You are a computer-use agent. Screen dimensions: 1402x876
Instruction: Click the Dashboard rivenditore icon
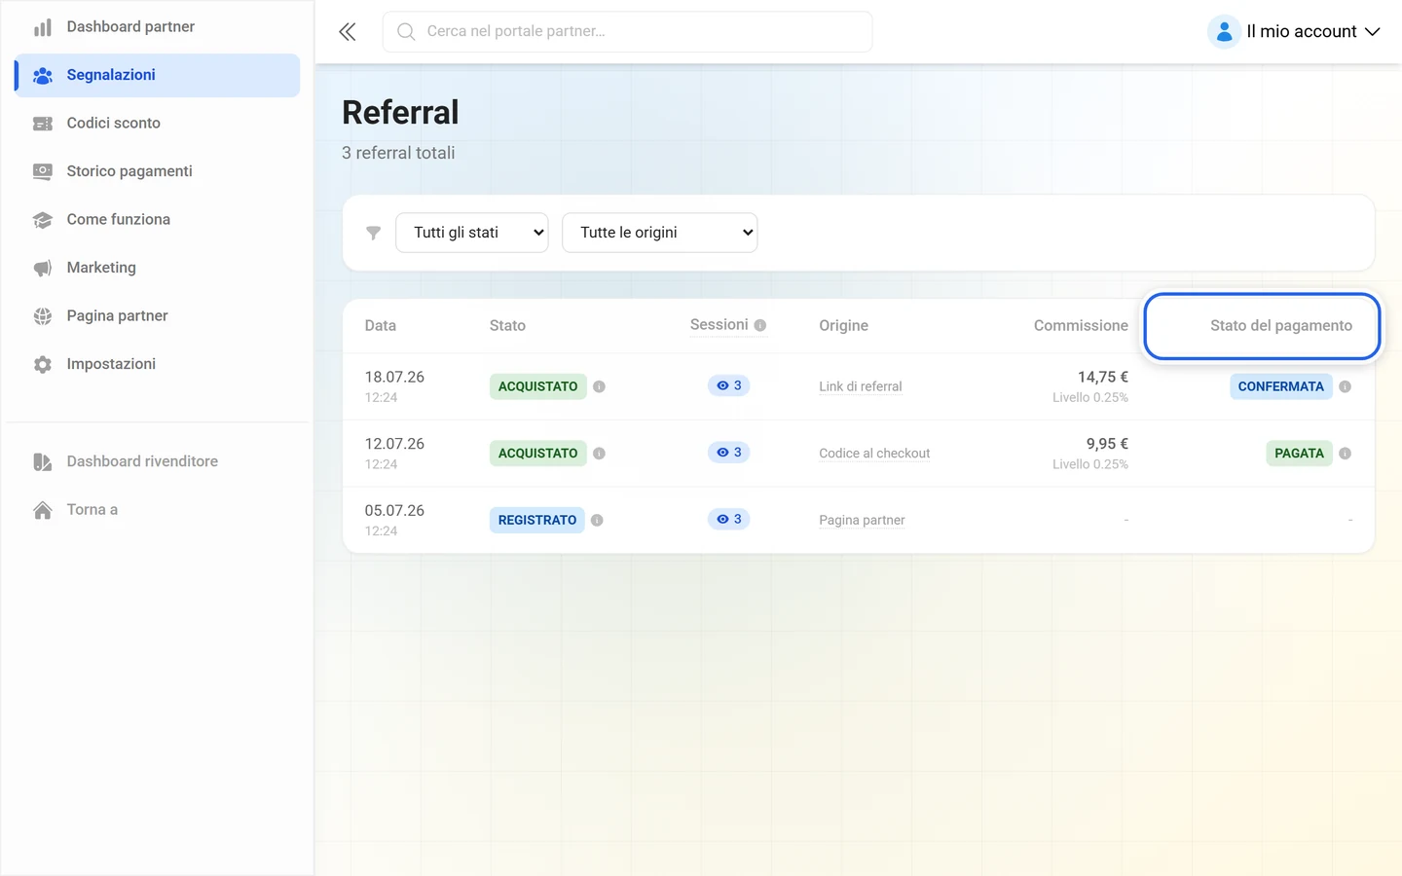[43, 461]
